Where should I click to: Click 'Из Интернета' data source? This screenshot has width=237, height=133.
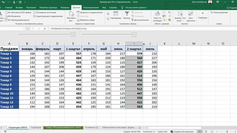coord(13,16)
